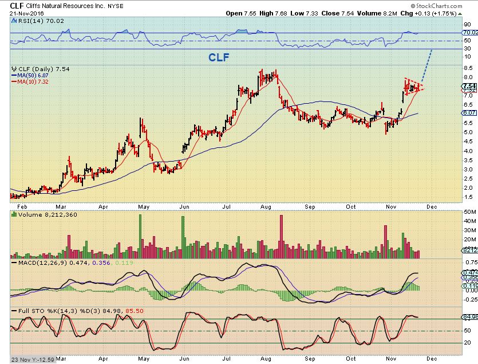
Task: Click the 0.75 MACD axis label
Action: click(x=472, y=263)
